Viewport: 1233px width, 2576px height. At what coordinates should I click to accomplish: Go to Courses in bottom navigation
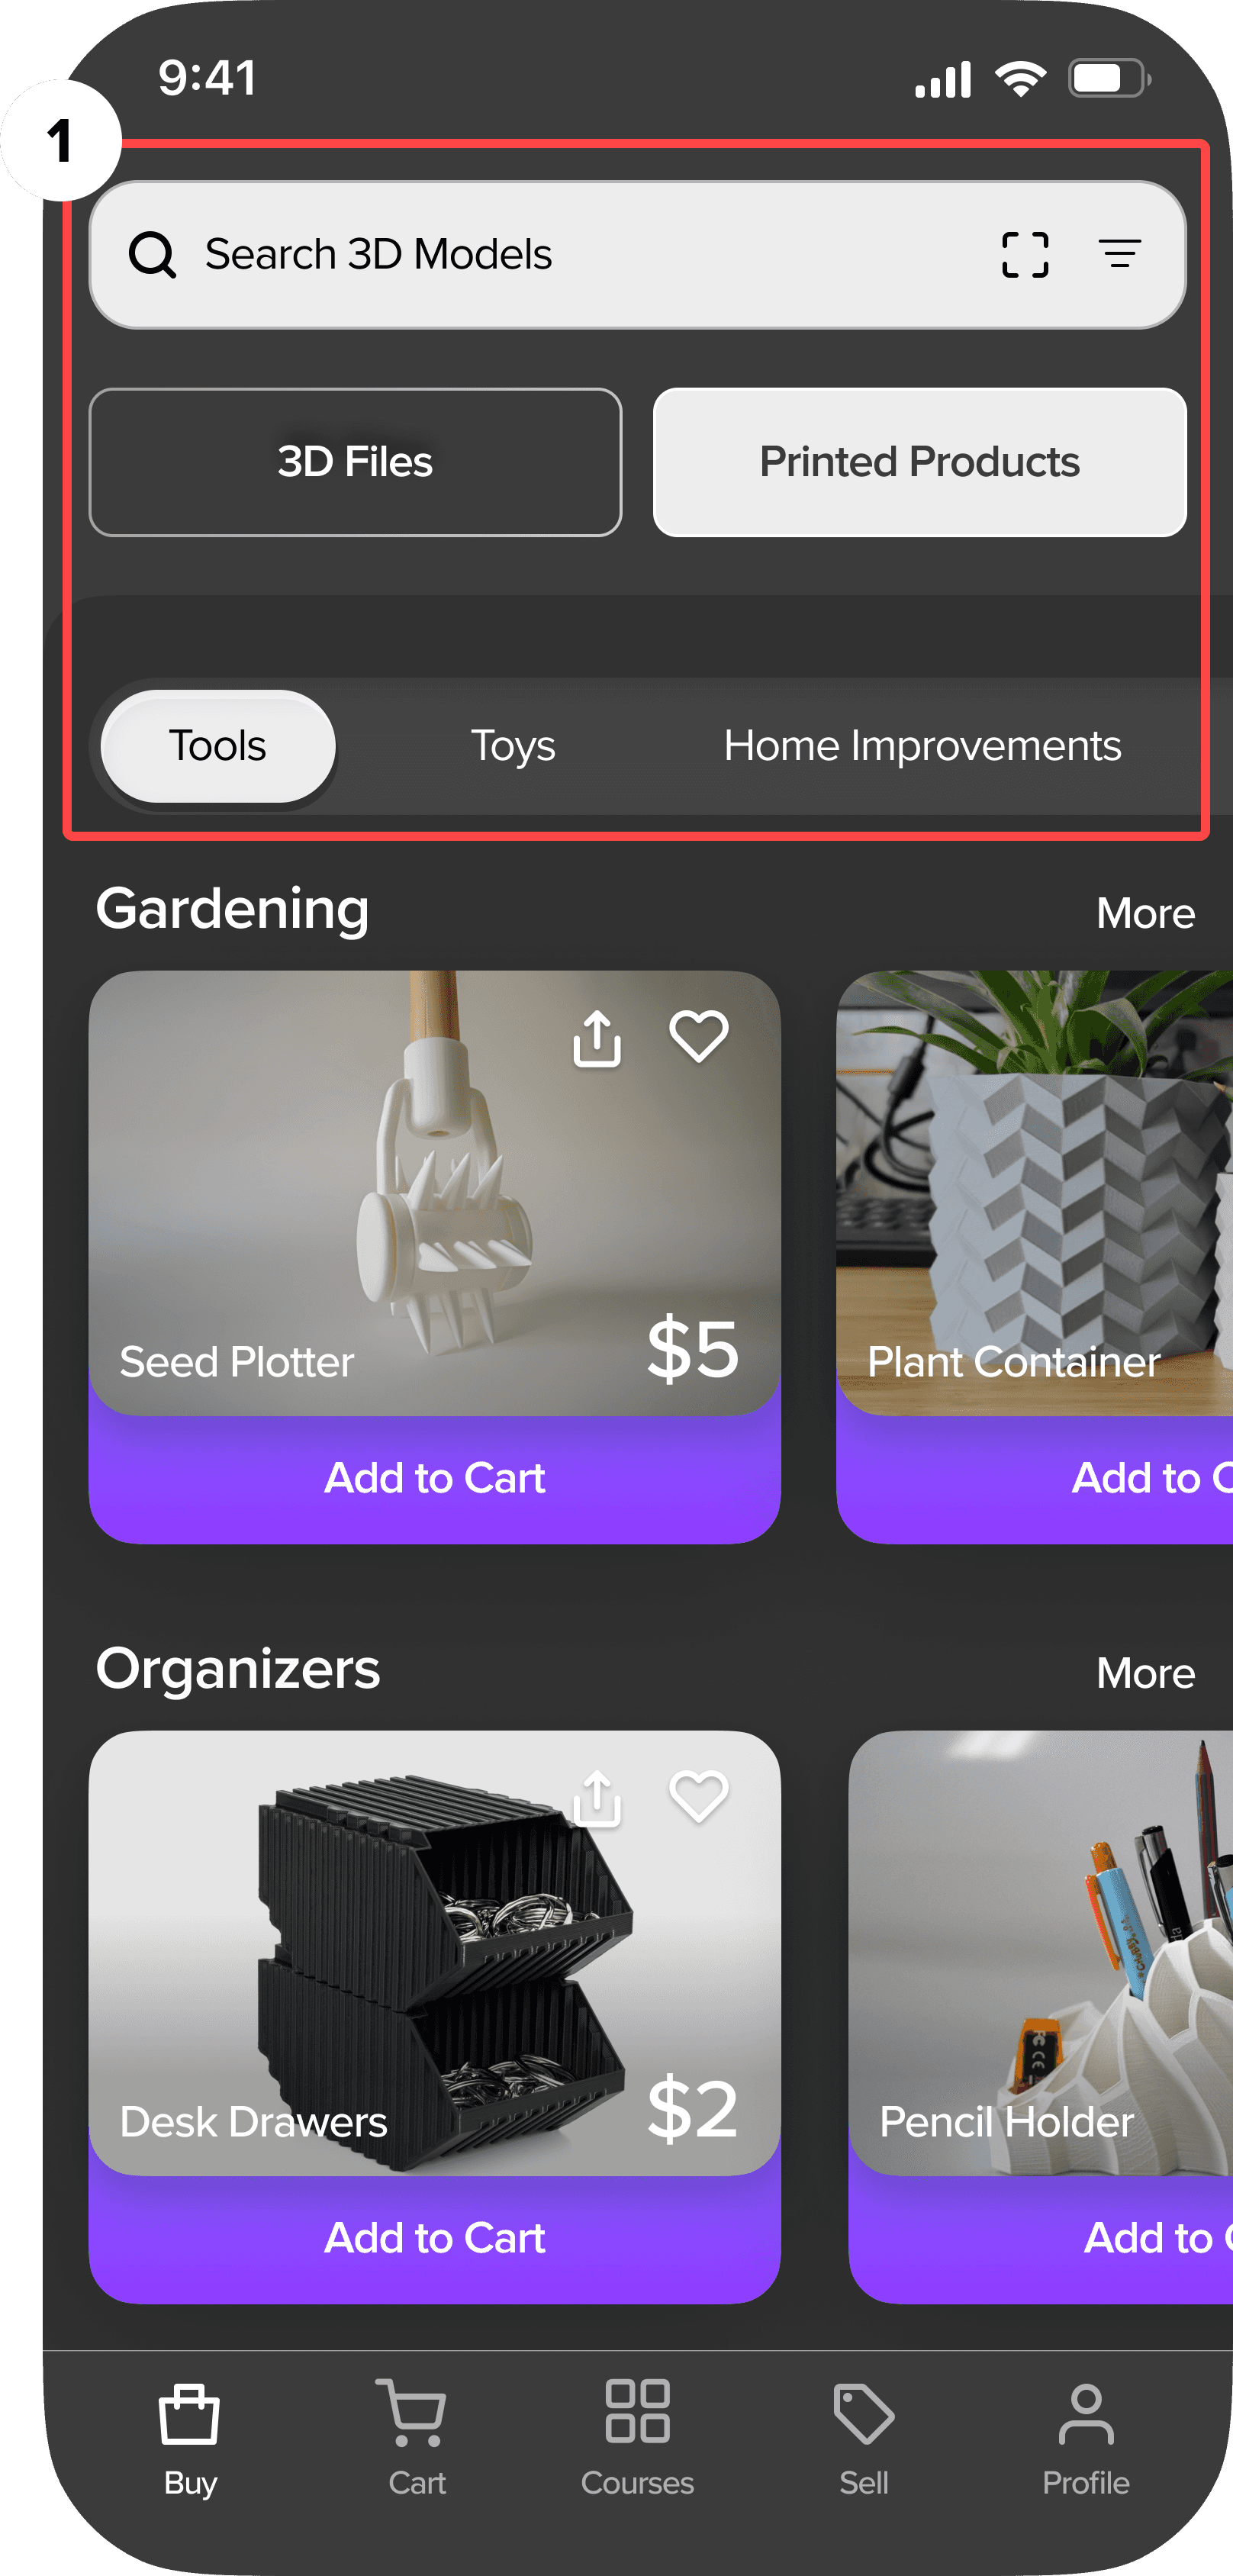point(637,2439)
